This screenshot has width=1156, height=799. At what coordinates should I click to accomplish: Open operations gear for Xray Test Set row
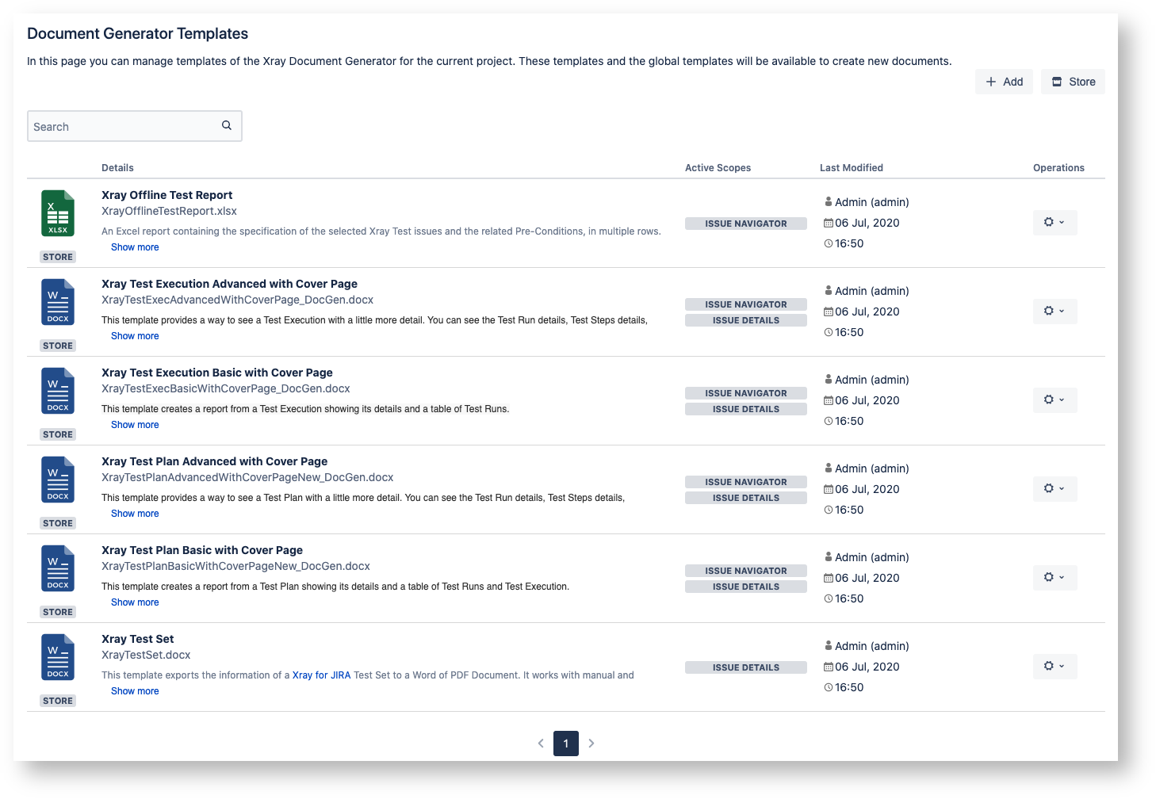[1055, 667]
